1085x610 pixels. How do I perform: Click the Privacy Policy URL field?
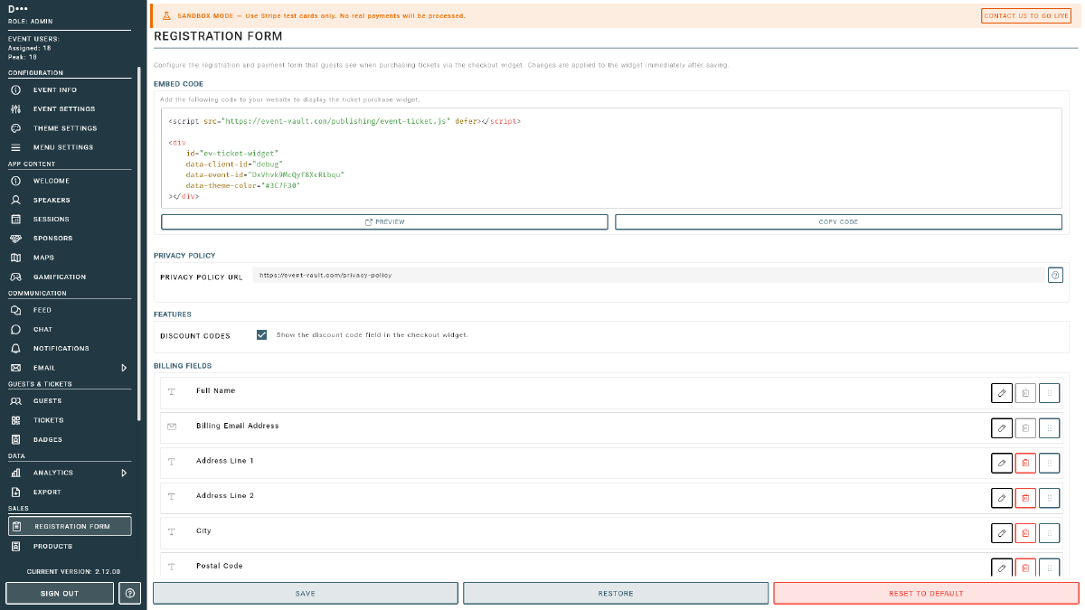pyautogui.click(x=647, y=275)
